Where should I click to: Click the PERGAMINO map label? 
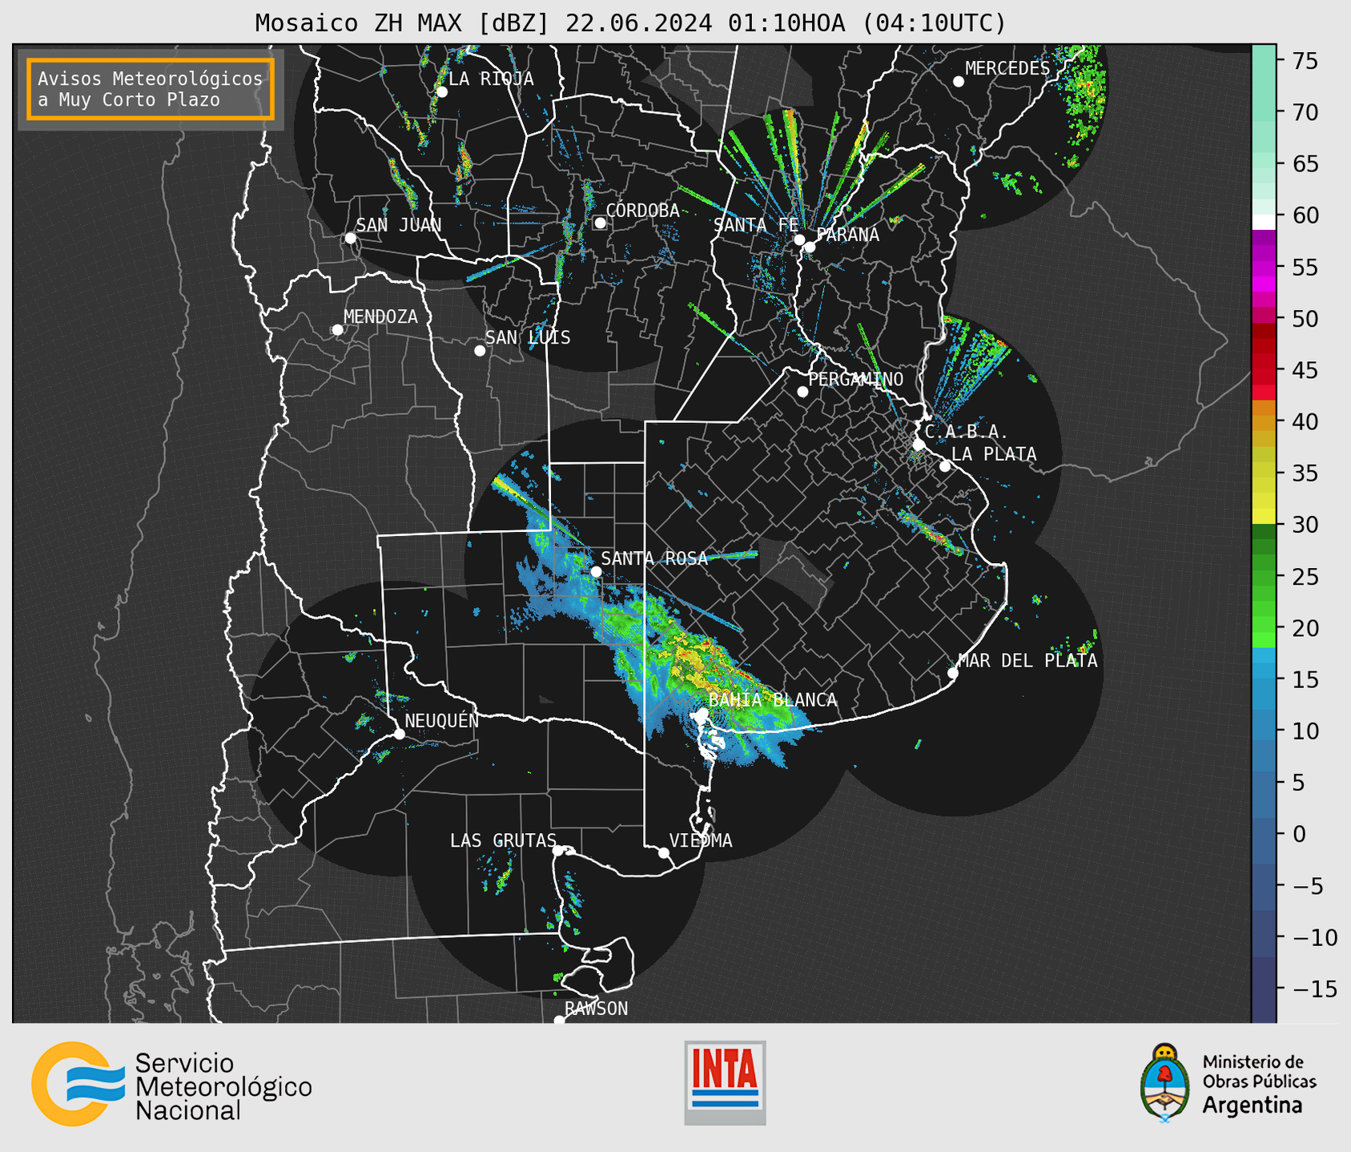click(x=856, y=379)
